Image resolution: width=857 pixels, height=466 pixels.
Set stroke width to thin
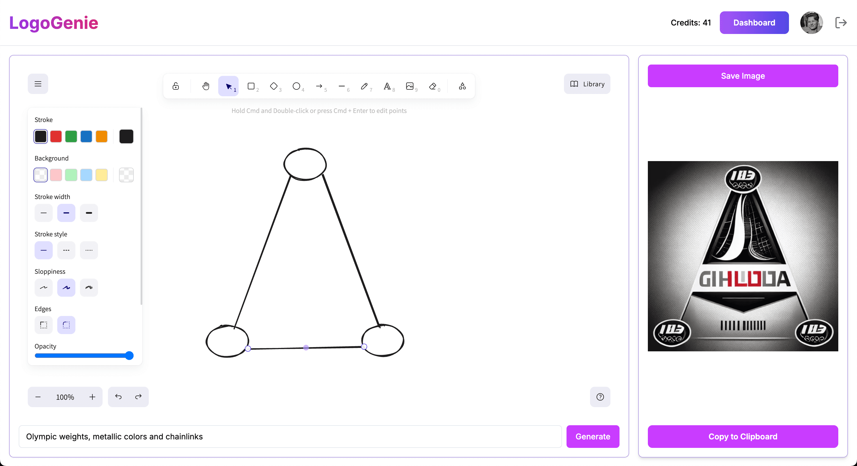pyautogui.click(x=44, y=213)
